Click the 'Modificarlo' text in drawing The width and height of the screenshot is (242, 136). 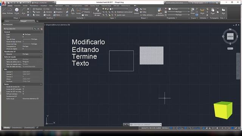(88, 42)
